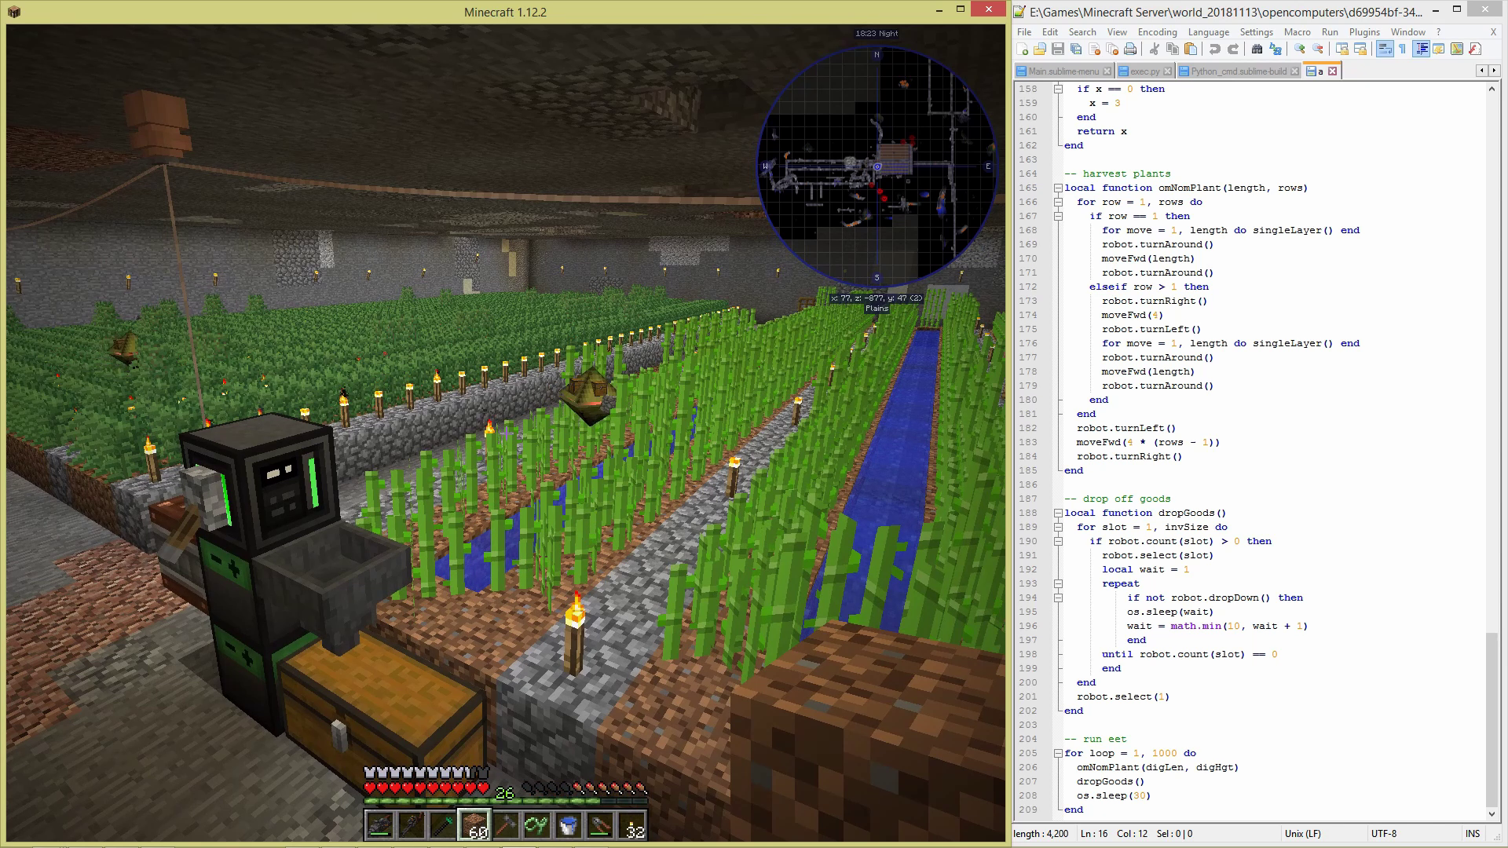This screenshot has height=848, width=1508.
Task: Toggle Word Wrap in the toolbar
Action: click(1385, 49)
